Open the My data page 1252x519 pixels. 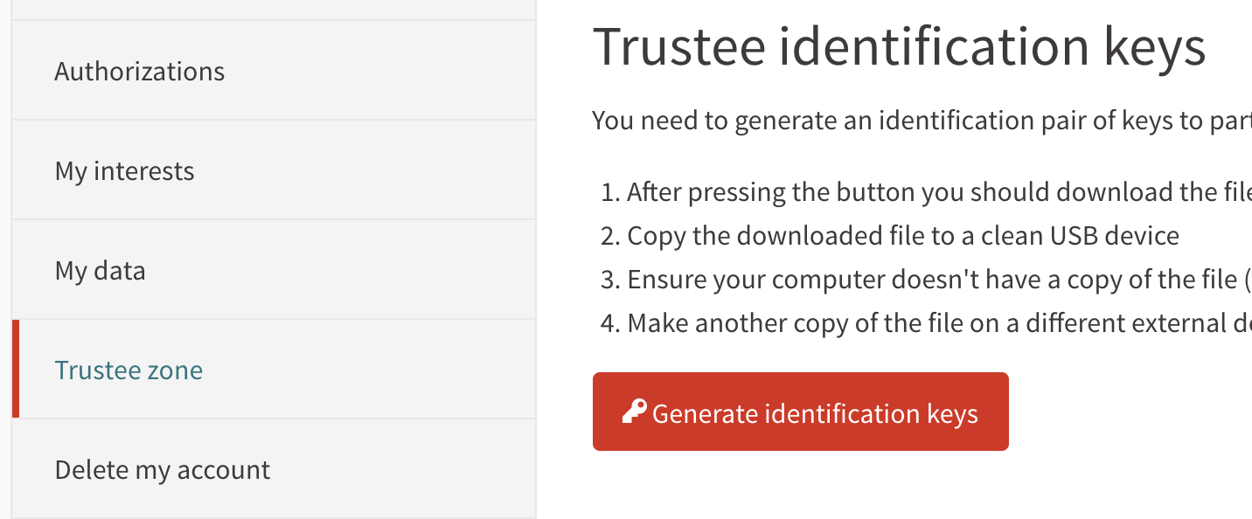pyautogui.click(x=274, y=270)
